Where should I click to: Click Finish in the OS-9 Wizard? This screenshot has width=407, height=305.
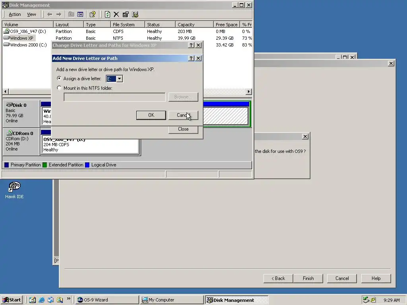pos(308,278)
